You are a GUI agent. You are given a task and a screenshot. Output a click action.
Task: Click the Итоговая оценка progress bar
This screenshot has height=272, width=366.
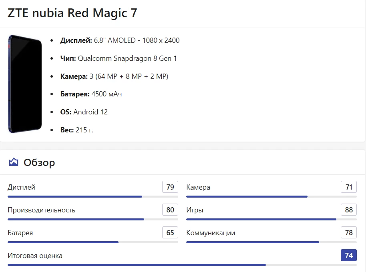coord(182,265)
